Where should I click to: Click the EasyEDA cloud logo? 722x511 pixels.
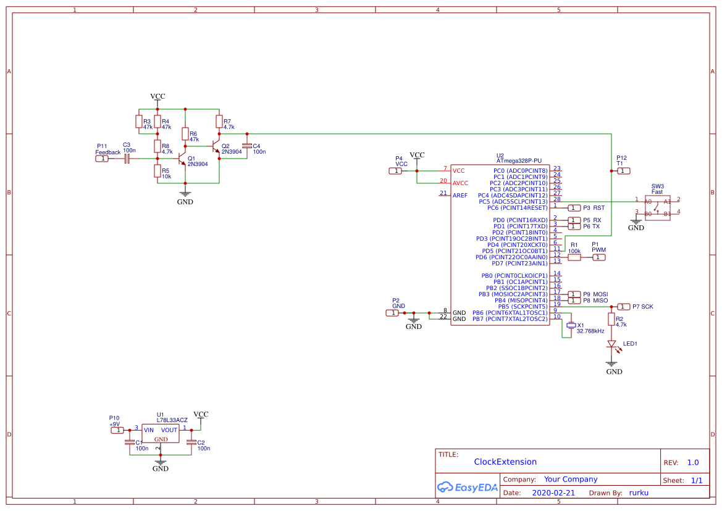(446, 487)
